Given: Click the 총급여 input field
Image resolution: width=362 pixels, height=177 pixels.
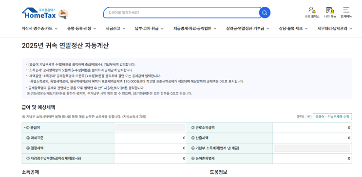Looking at the screenshot, I should tap(150, 128).
